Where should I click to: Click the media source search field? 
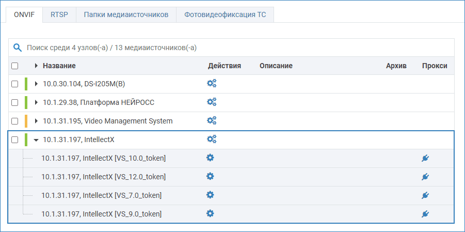[206, 48]
